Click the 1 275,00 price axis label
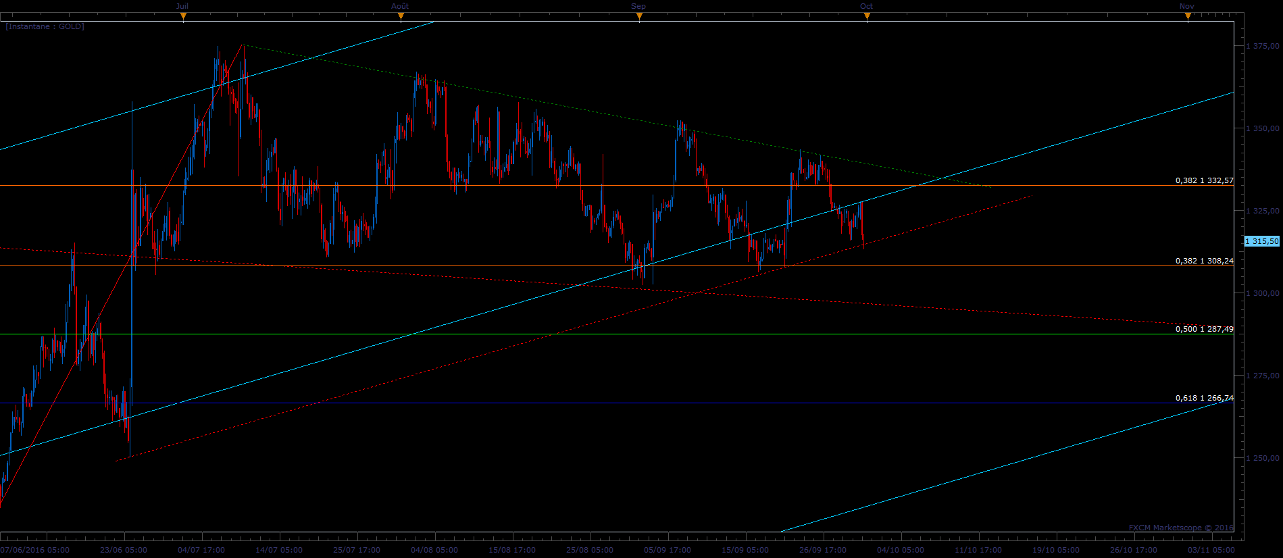This screenshot has width=1283, height=558. tap(1263, 376)
